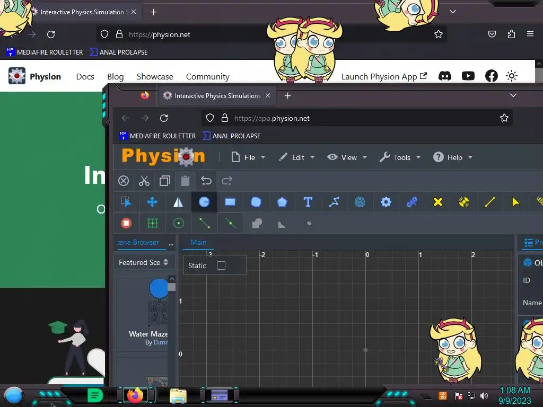
Task: Open the Help menu dropdown
Action: (x=453, y=157)
